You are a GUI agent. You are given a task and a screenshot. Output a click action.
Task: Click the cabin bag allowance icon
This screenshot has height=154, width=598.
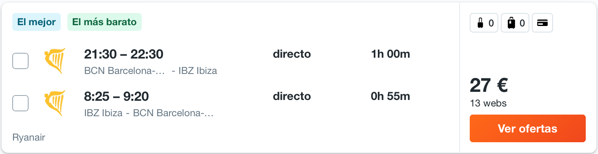click(484, 23)
